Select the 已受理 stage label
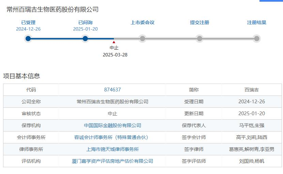The width and height of the screenshot is (283, 174). click(28, 22)
